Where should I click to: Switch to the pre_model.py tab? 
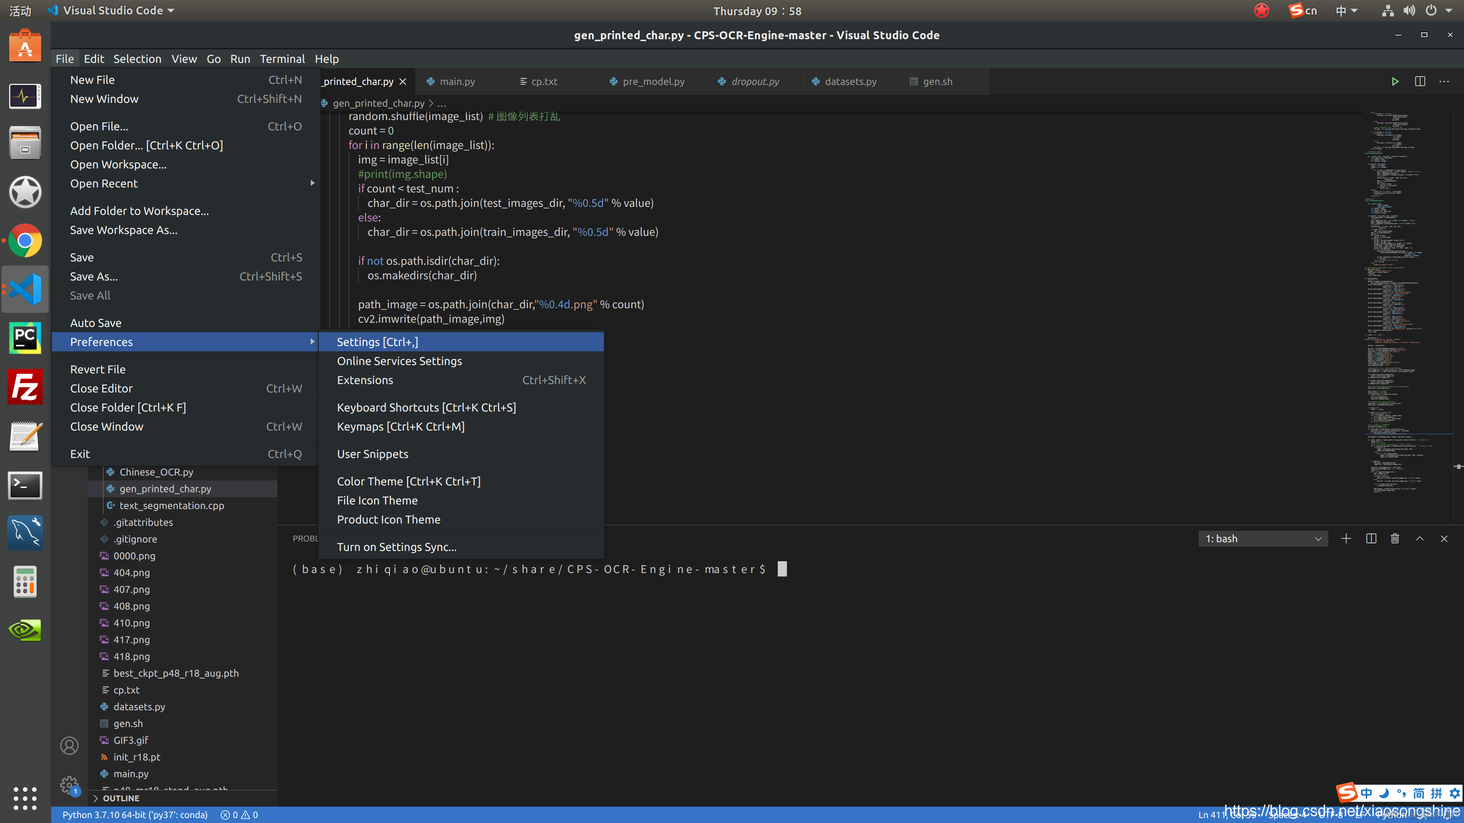click(653, 81)
